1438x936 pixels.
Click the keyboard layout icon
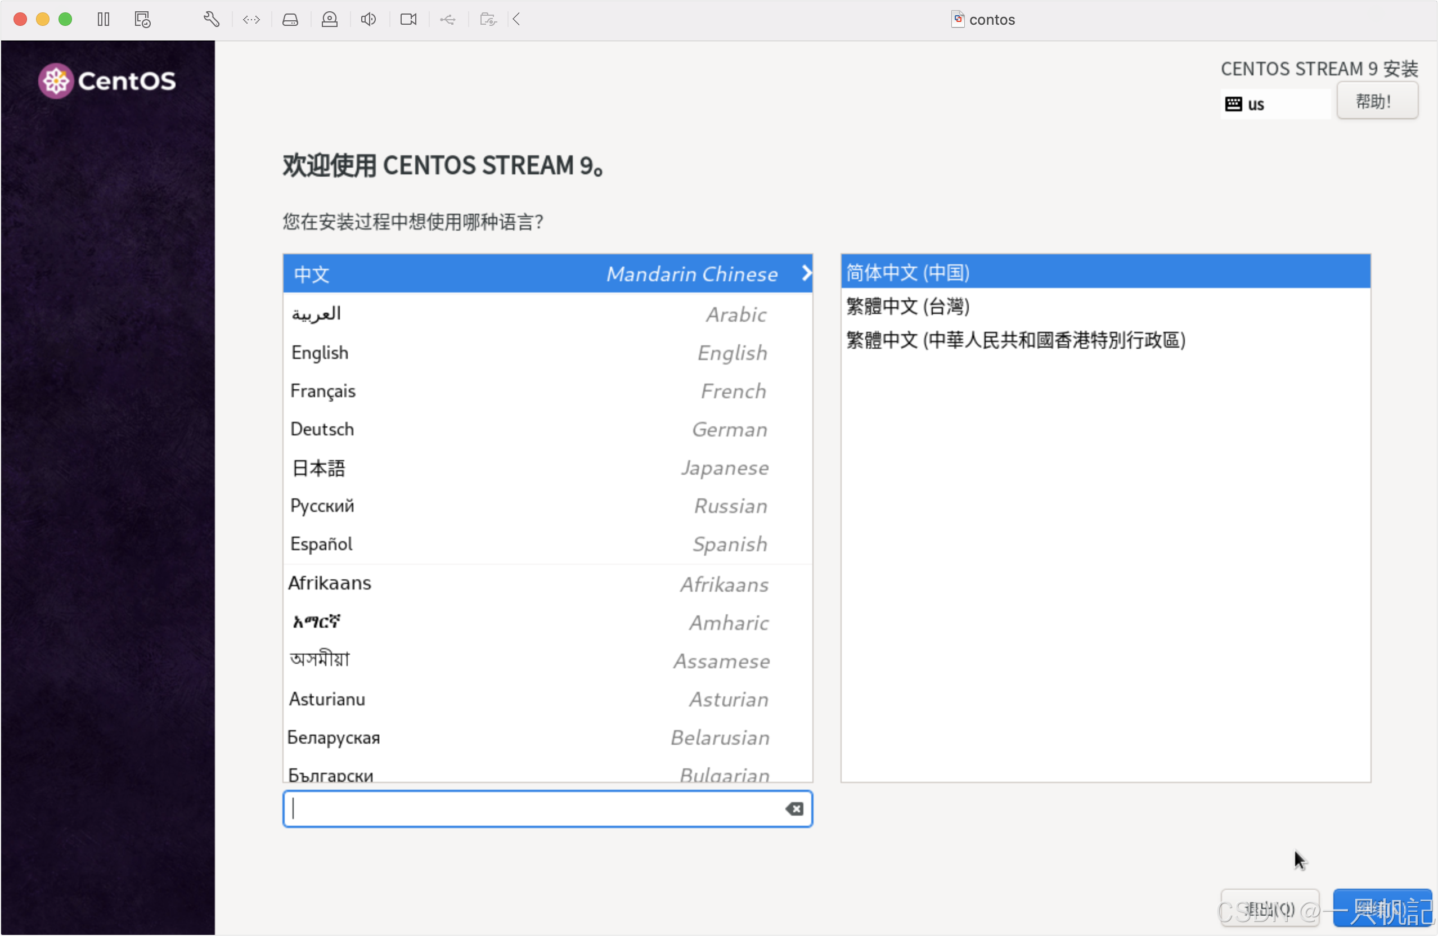click(1234, 104)
